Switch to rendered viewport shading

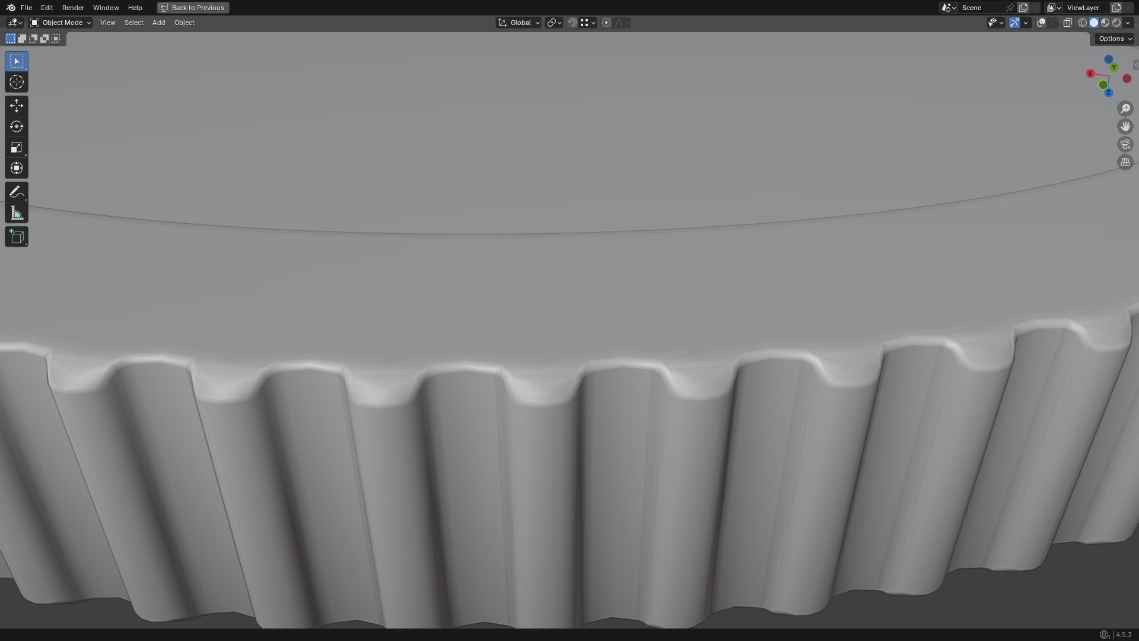pyautogui.click(x=1116, y=23)
